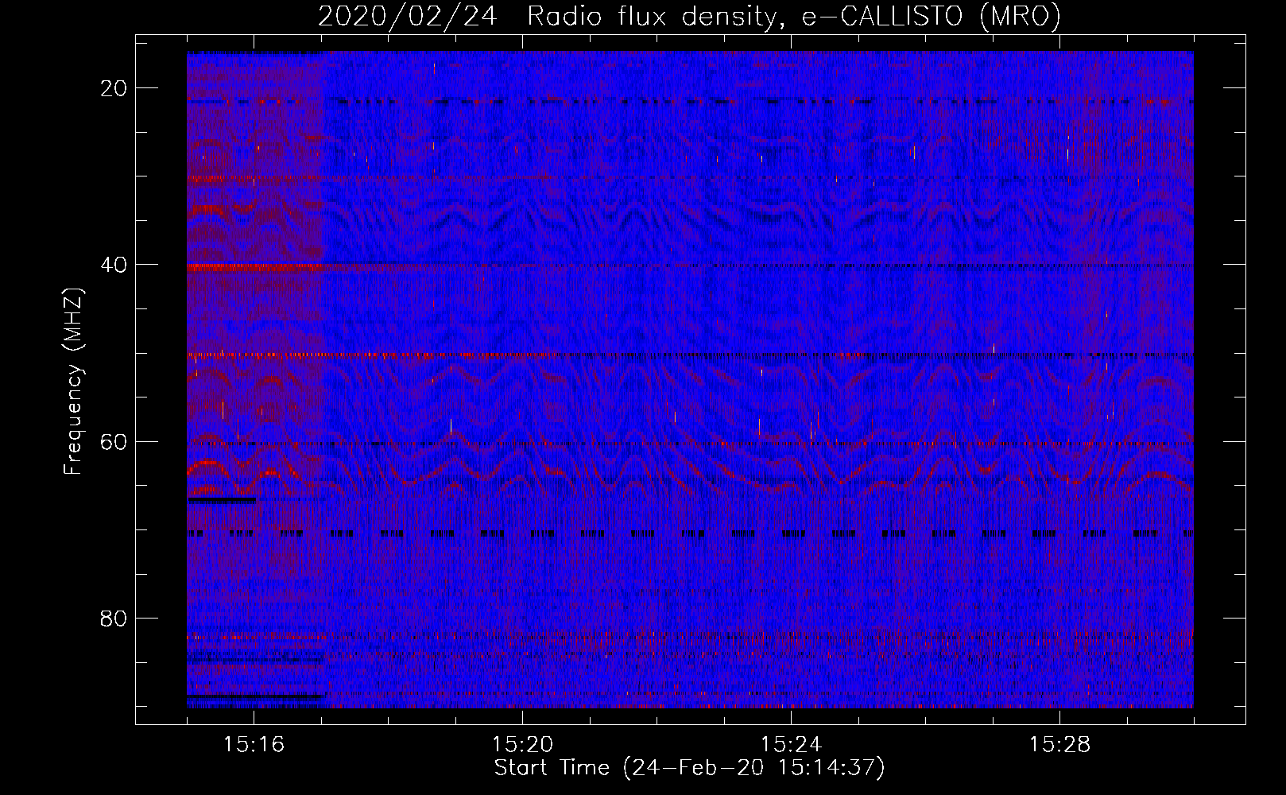Click the 15:28 time tick label
Image resolution: width=1286 pixels, height=795 pixels.
[x=1059, y=745]
